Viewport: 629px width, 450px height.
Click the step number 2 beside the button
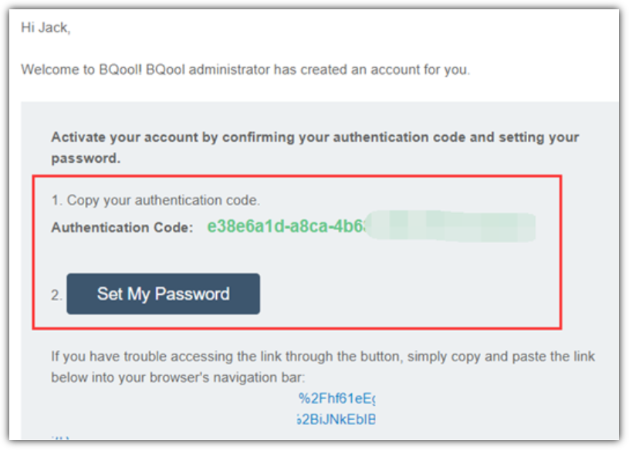(56, 295)
